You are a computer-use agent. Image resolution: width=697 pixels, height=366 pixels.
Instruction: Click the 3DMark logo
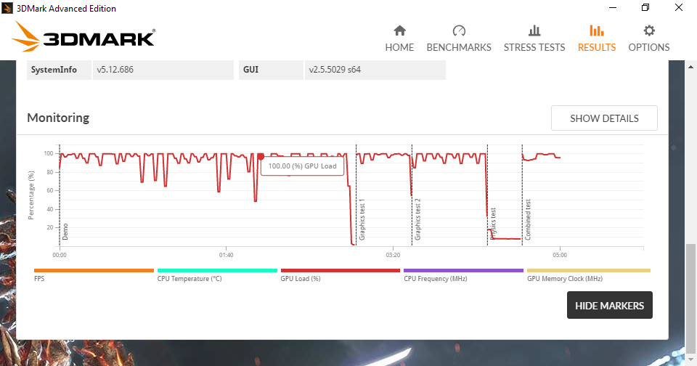point(83,36)
